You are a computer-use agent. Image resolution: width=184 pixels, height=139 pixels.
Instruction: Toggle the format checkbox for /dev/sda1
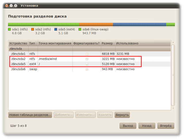[x=87, y=54]
